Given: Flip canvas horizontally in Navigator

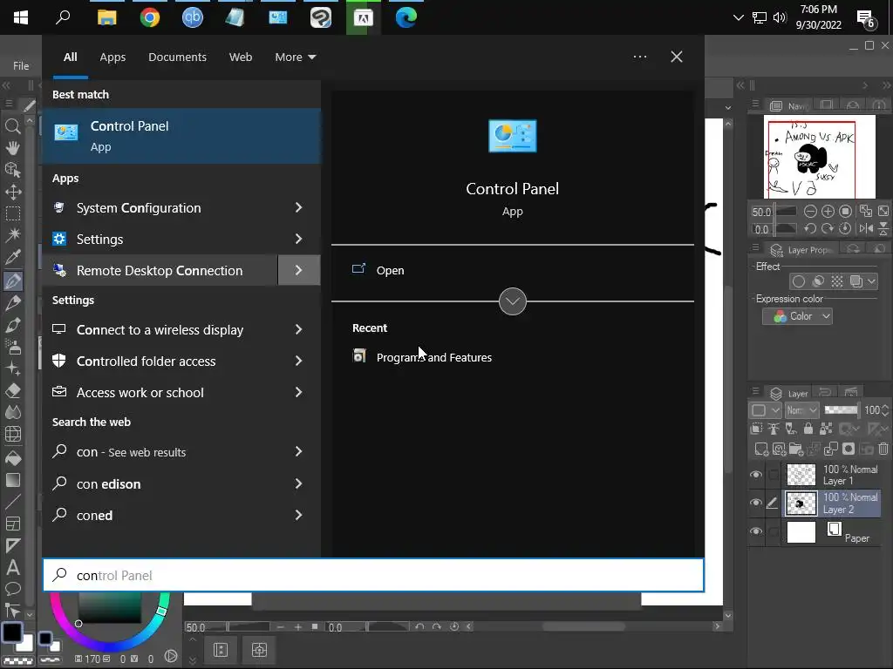Looking at the screenshot, I should pos(866,229).
